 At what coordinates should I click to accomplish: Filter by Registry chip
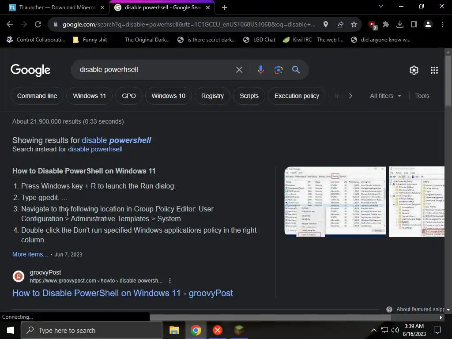coord(212,96)
